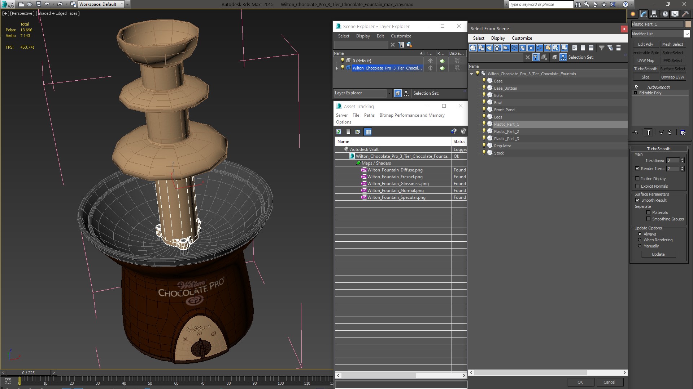Click Select All in Select From Scene
693x389 pixels.
(575, 48)
